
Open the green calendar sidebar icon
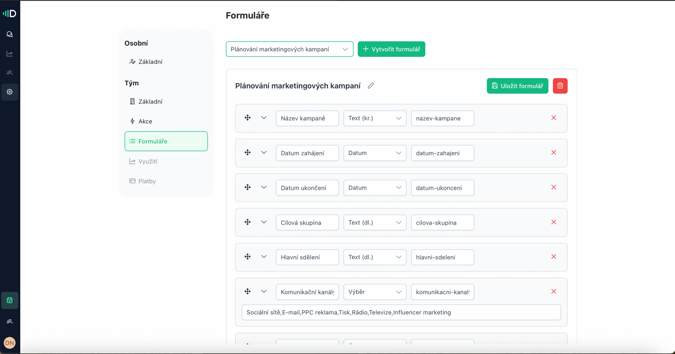click(9, 300)
